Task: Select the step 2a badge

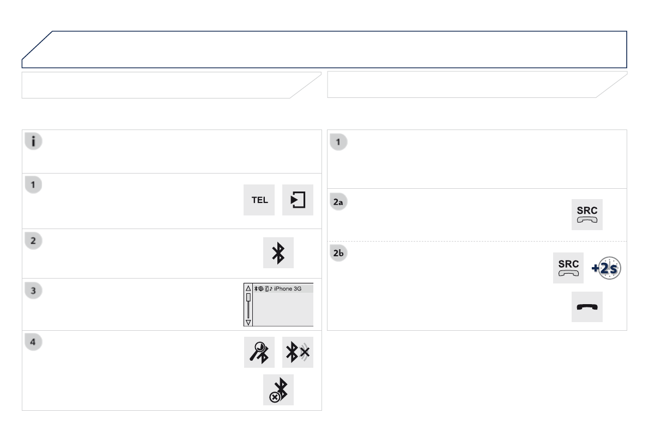Action: click(x=338, y=201)
